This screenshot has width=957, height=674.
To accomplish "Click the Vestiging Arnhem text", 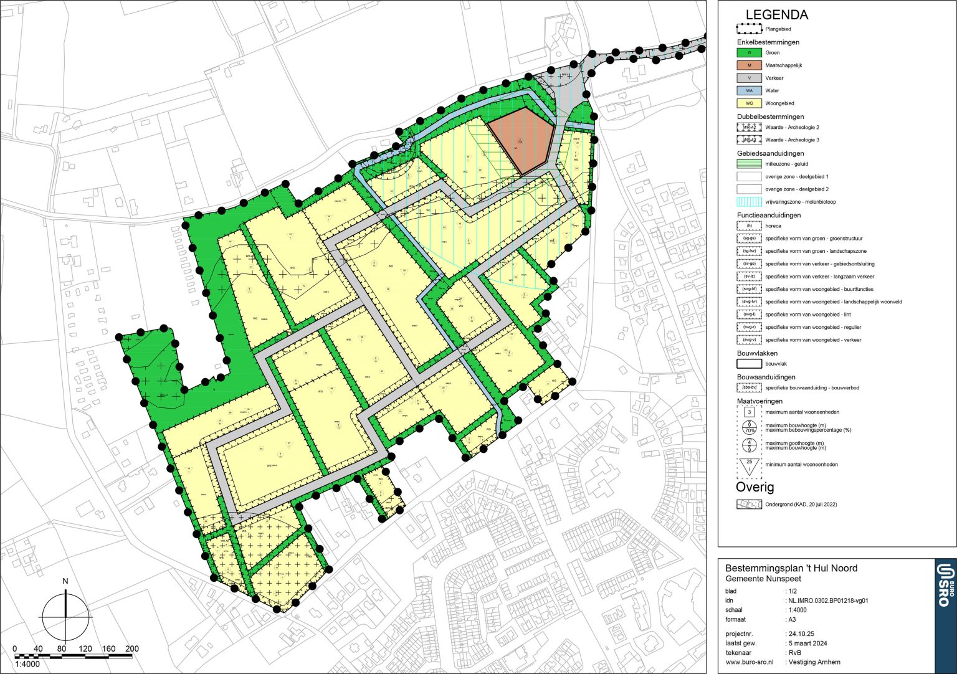I will click(x=814, y=662).
